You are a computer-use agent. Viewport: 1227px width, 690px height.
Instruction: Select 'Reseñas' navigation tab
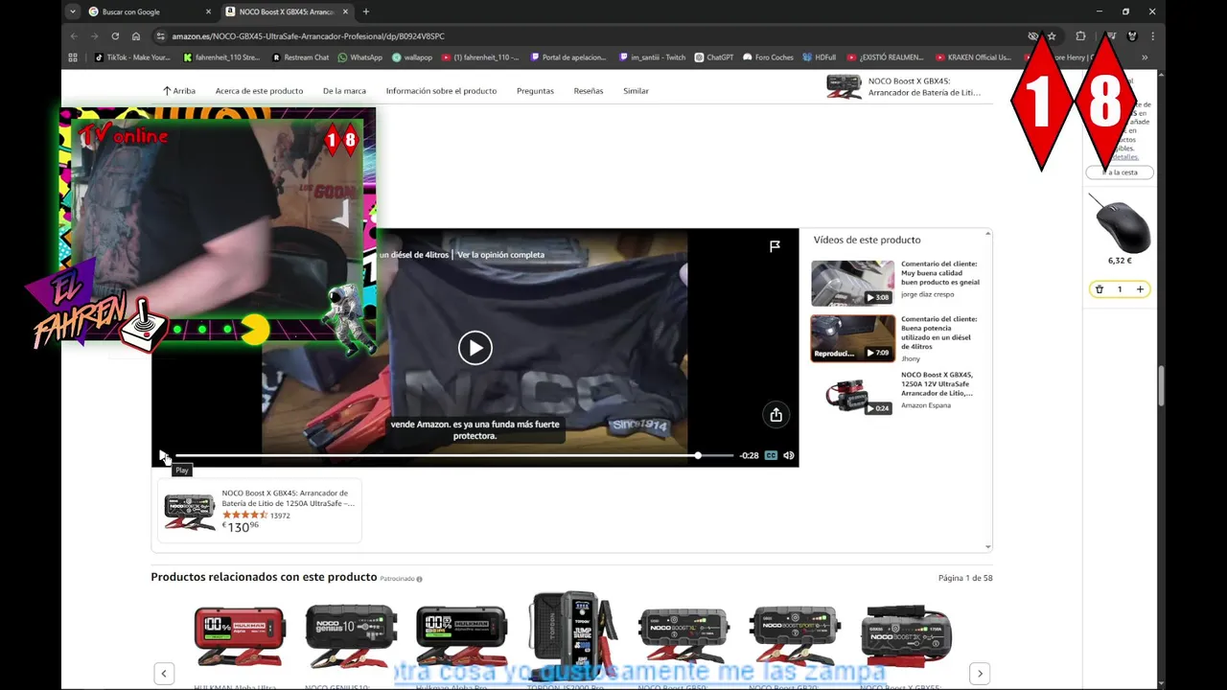point(589,91)
